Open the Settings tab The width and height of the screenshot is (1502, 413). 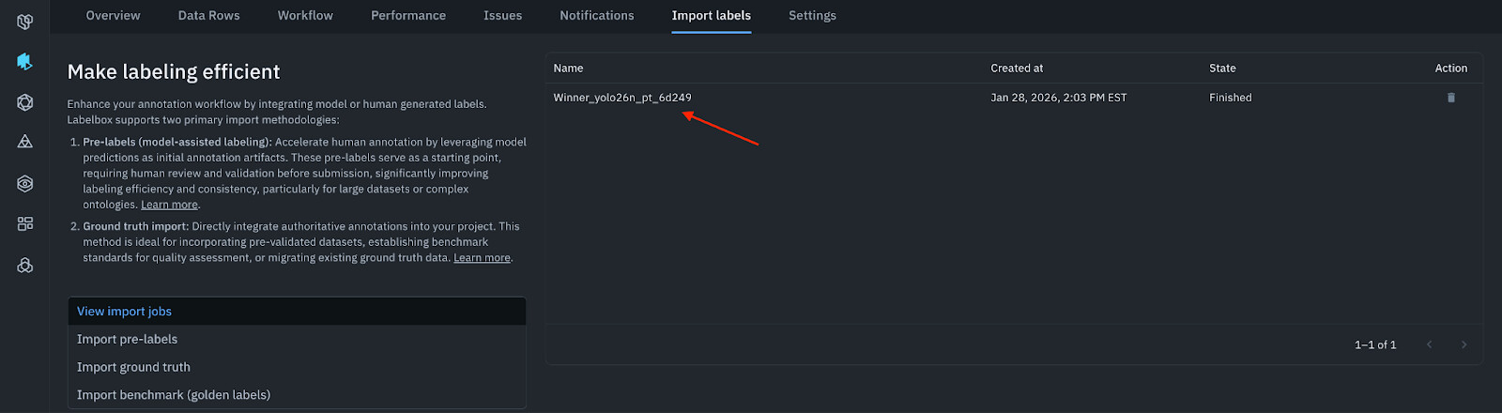[x=812, y=16]
